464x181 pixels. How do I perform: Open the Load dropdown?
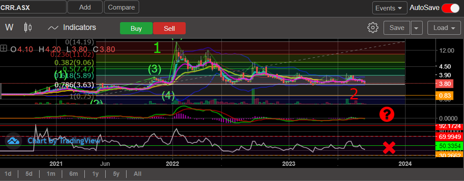pos(444,28)
